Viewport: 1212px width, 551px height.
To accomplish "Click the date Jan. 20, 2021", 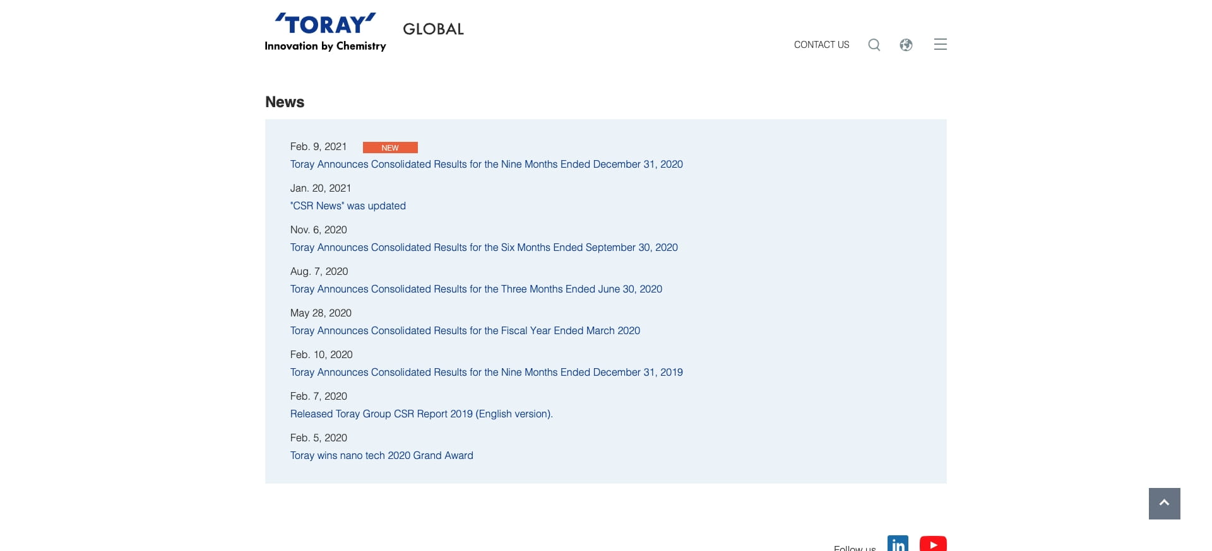I will (321, 188).
